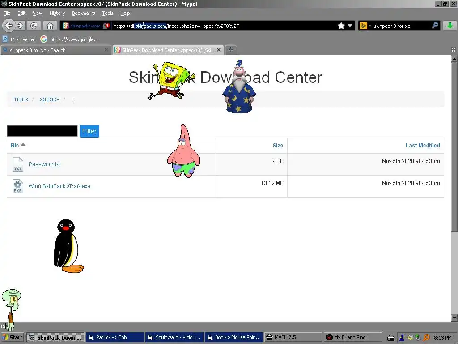Click the xppack breadcrumb link

49,99
